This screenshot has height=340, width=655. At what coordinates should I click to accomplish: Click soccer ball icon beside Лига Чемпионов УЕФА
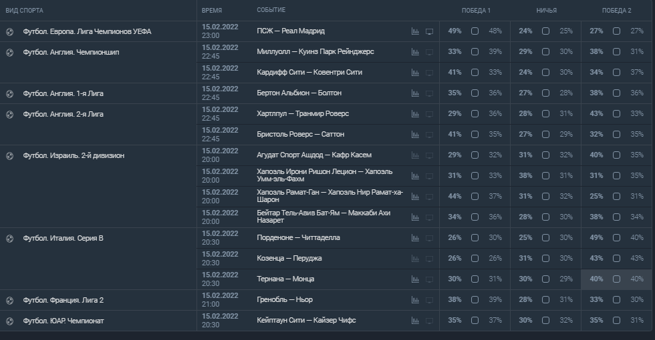point(9,31)
